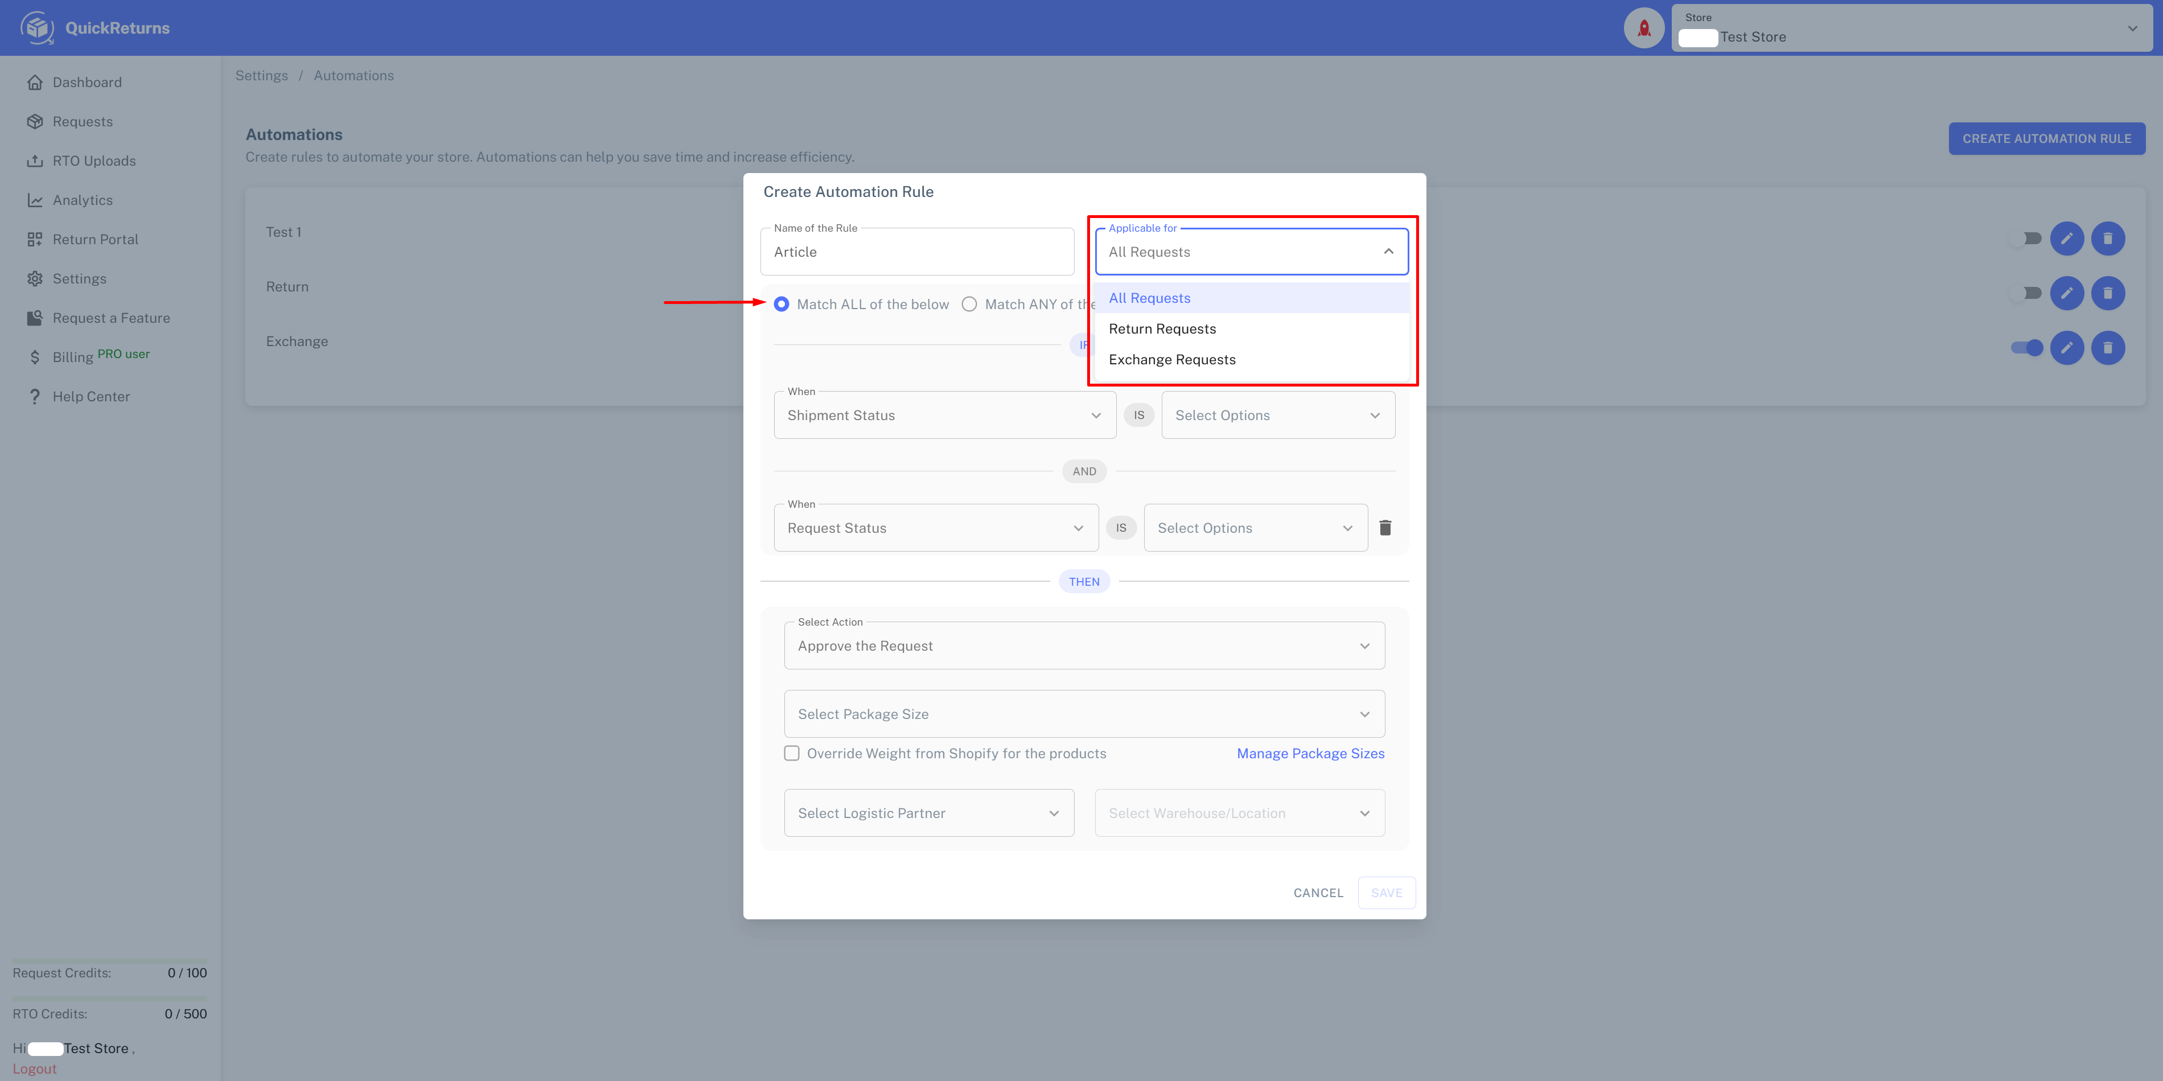Open Manage Package Sizes link
This screenshot has width=2163, height=1081.
click(x=1310, y=754)
